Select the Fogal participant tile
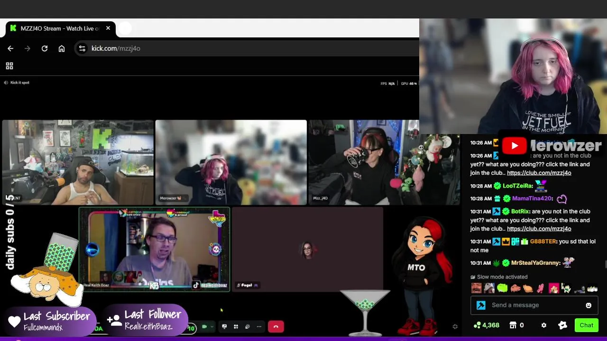This screenshot has height=341, width=607. coord(307,249)
